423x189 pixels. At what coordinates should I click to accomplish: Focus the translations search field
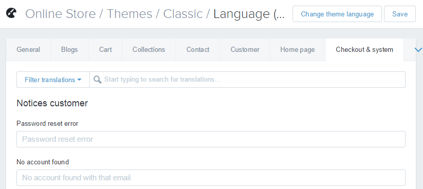tap(247, 80)
